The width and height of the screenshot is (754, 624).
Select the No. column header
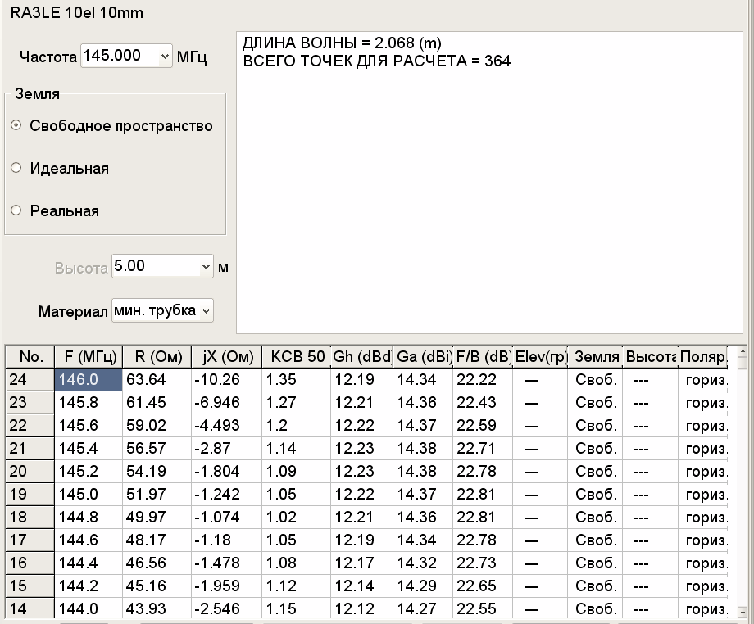pyautogui.click(x=30, y=357)
